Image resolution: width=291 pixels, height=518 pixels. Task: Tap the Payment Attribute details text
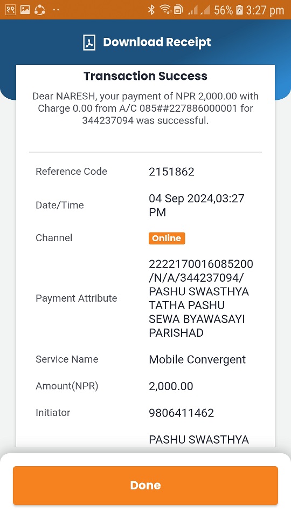201,298
